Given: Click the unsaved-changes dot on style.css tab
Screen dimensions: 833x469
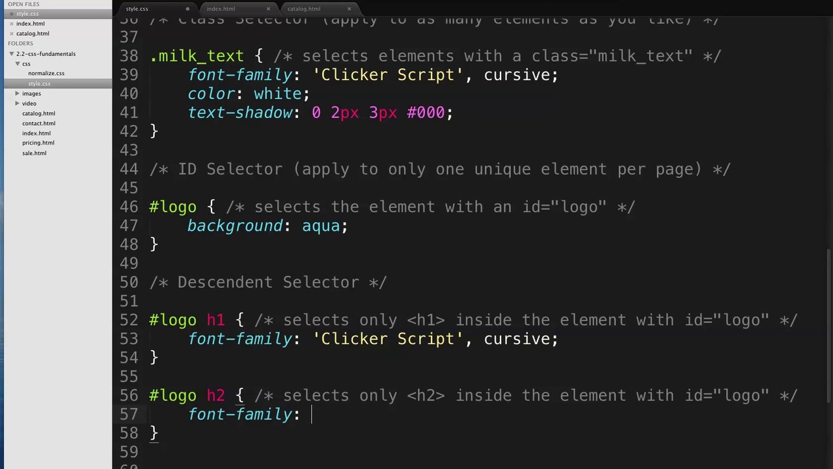Looking at the screenshot, I should point(187,8).
